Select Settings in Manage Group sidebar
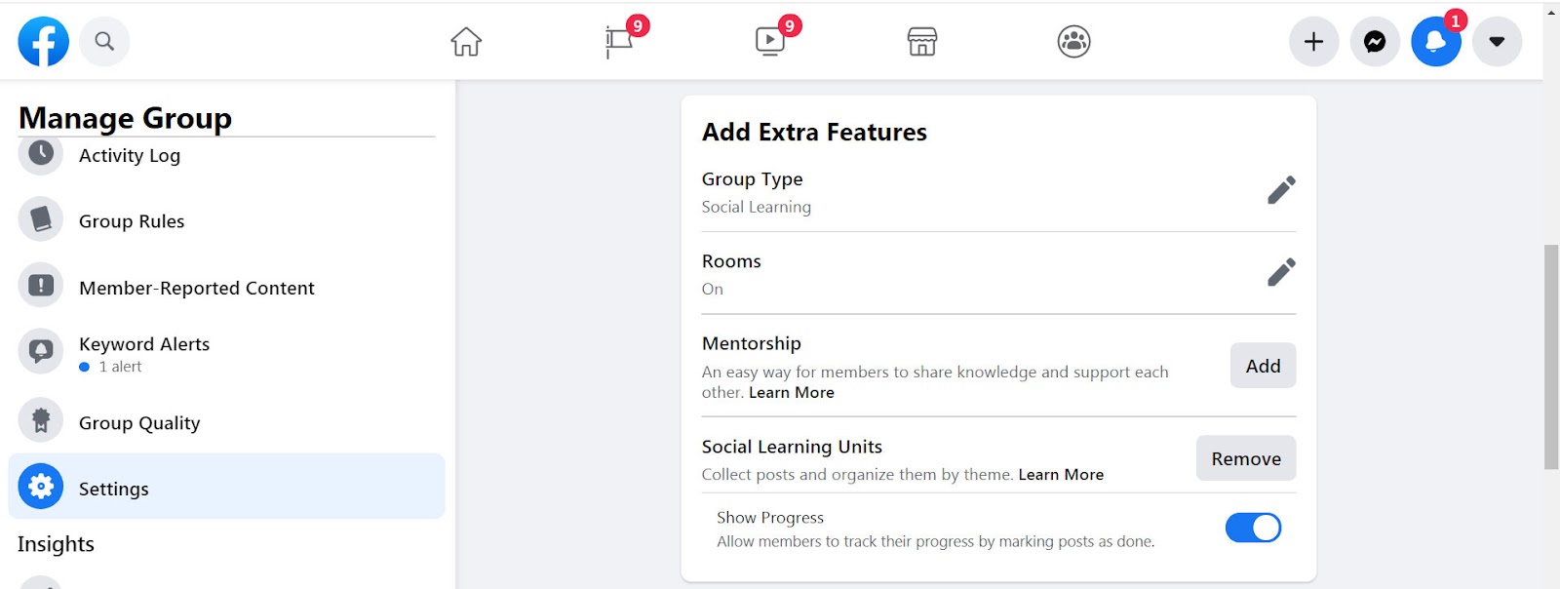This screenshot has height=589, width=1560. (x=226, y=487)
